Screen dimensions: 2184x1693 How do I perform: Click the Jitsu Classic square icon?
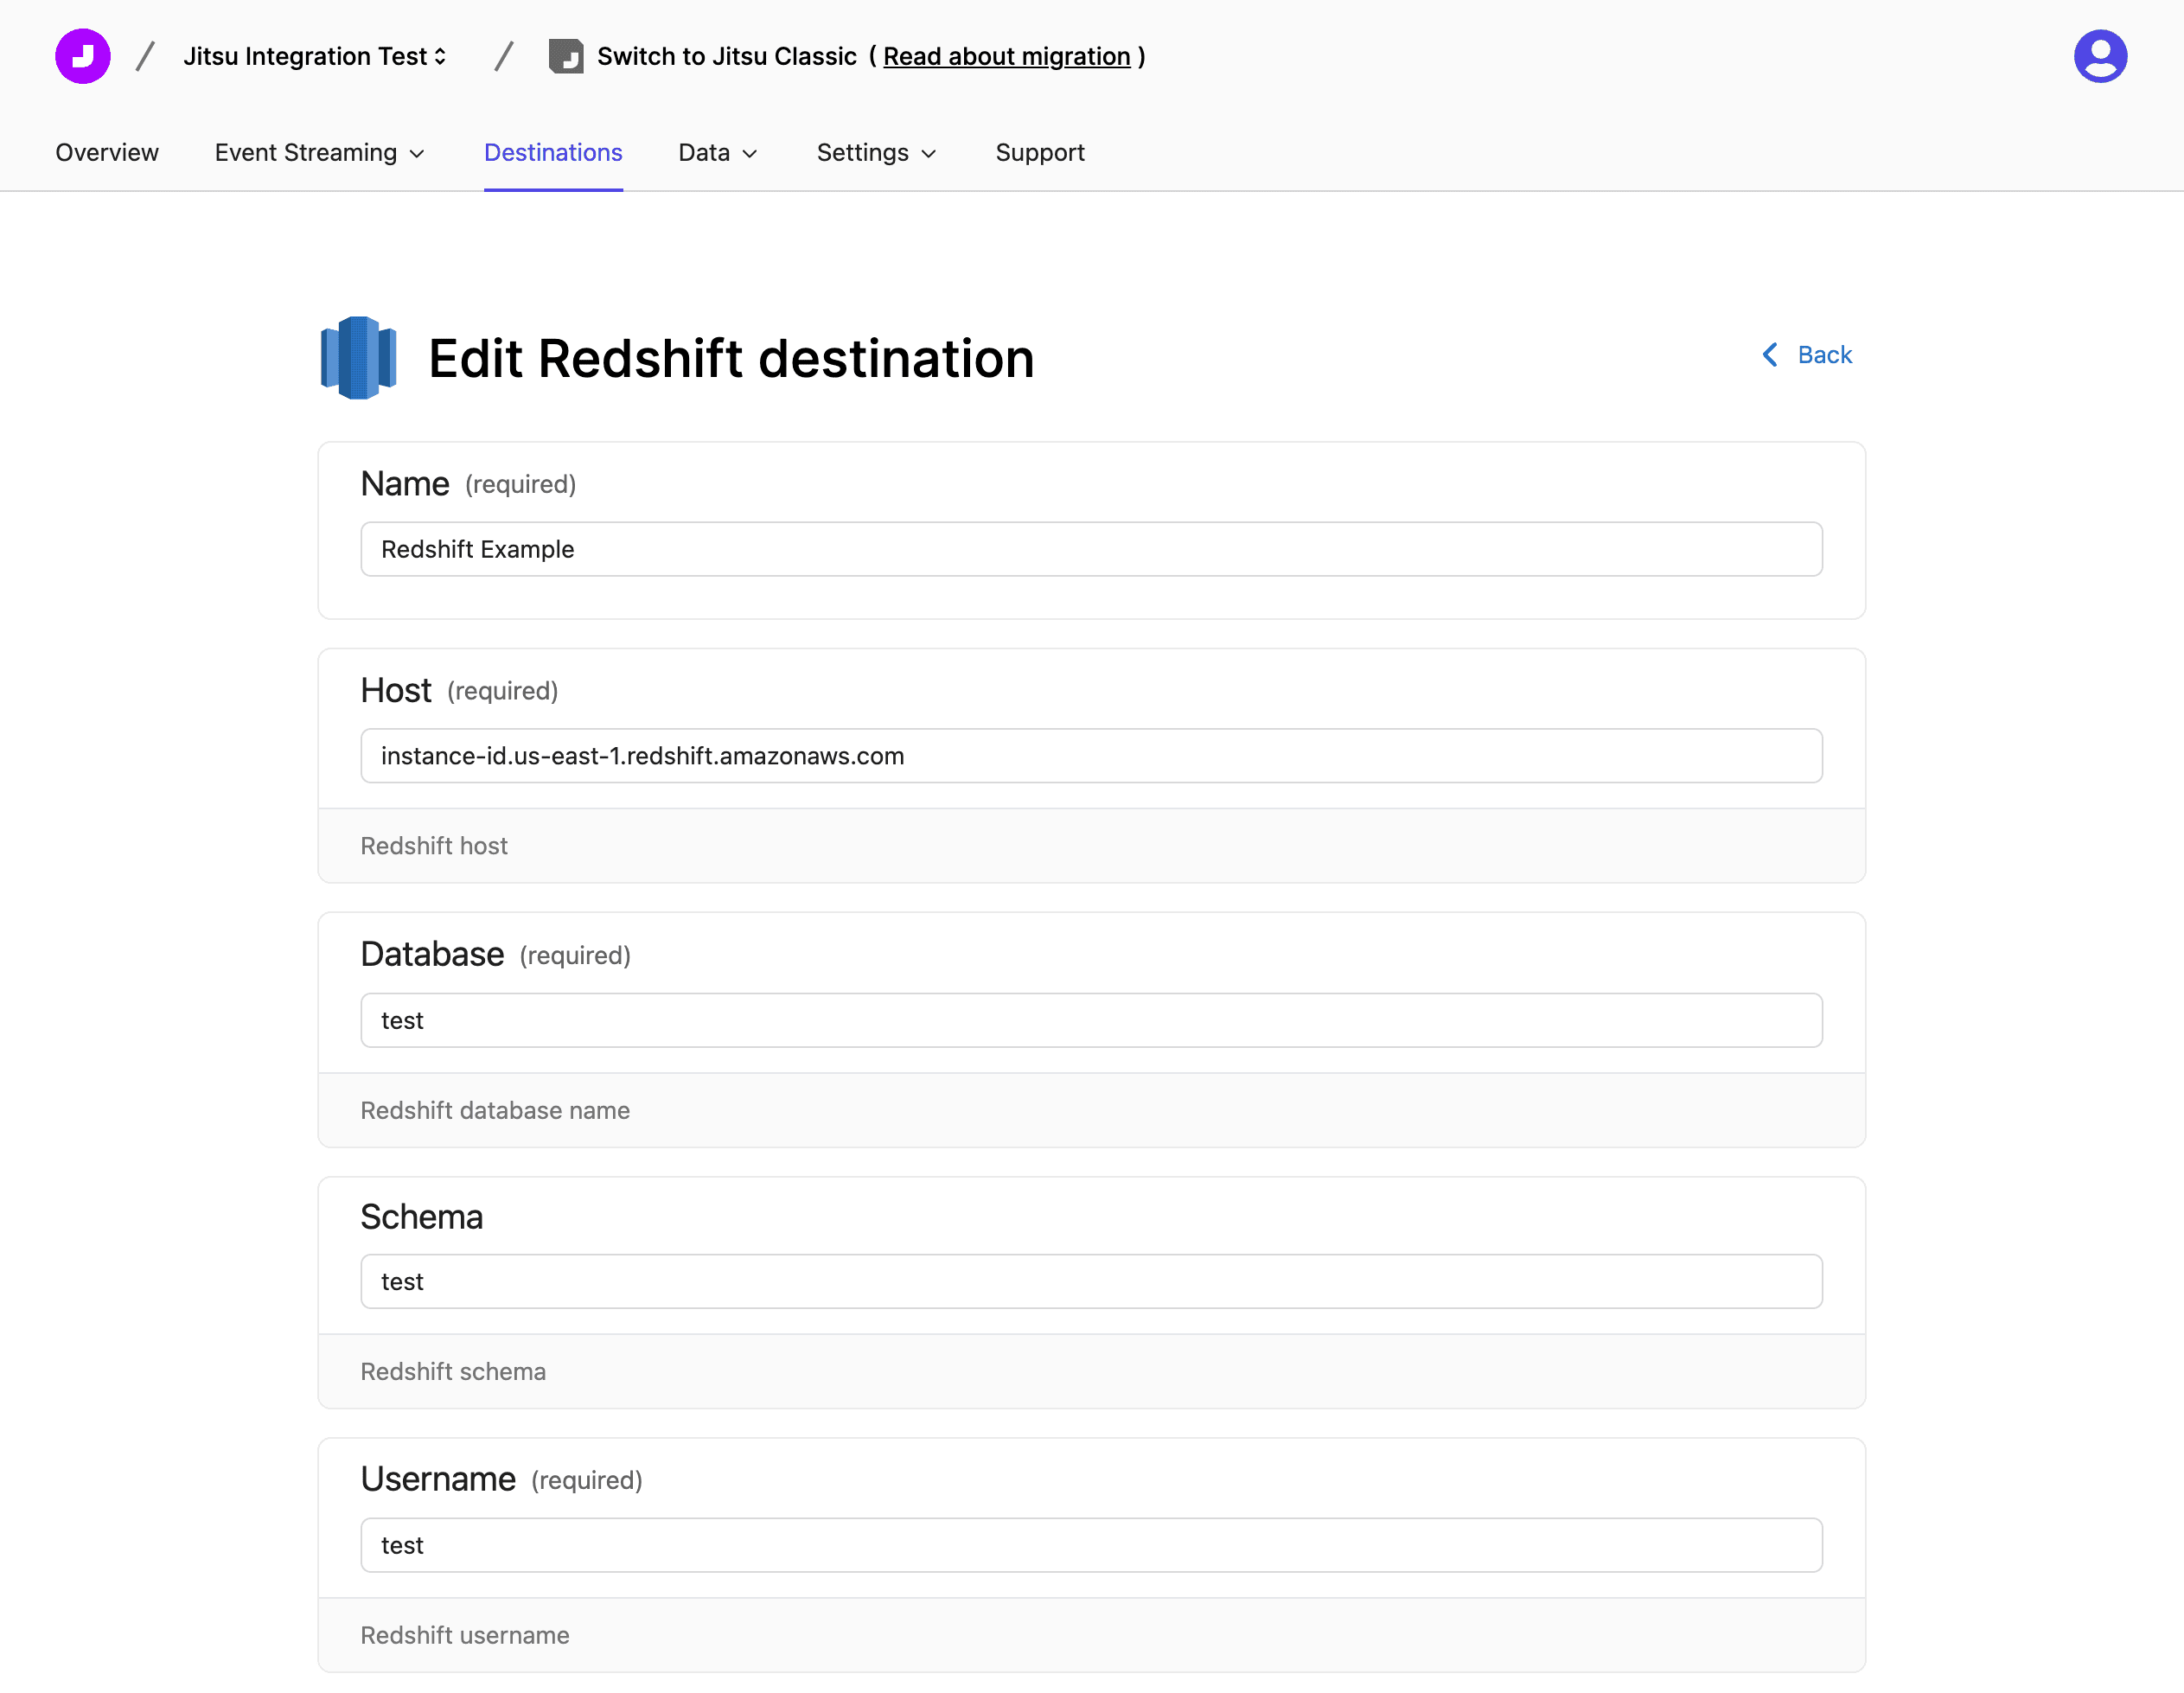[566, 56]
